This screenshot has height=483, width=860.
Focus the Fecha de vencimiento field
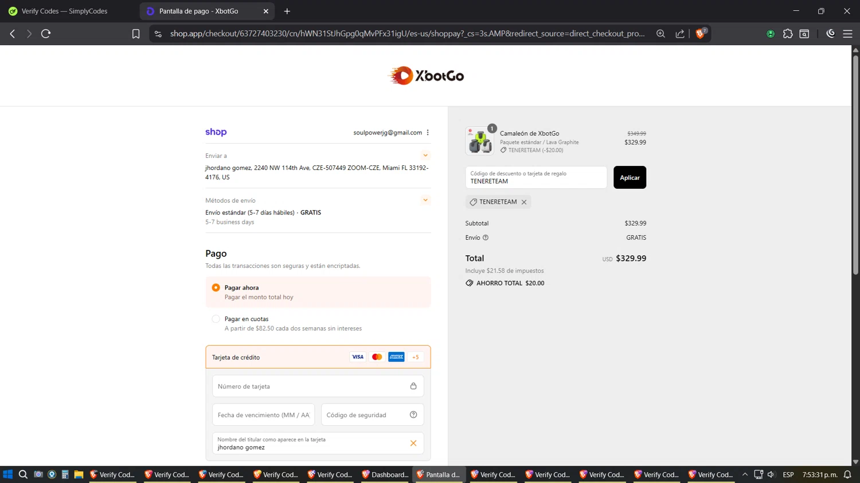(264, 415)
